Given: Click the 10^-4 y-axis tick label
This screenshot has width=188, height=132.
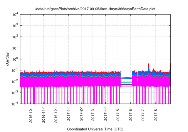Looking at the screenshot, I should click(15, 104).
